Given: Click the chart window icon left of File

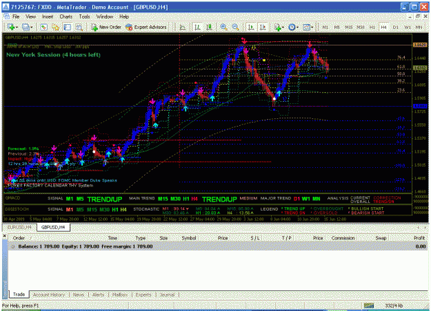Looking at the screenshot, I should coord(6,17).
